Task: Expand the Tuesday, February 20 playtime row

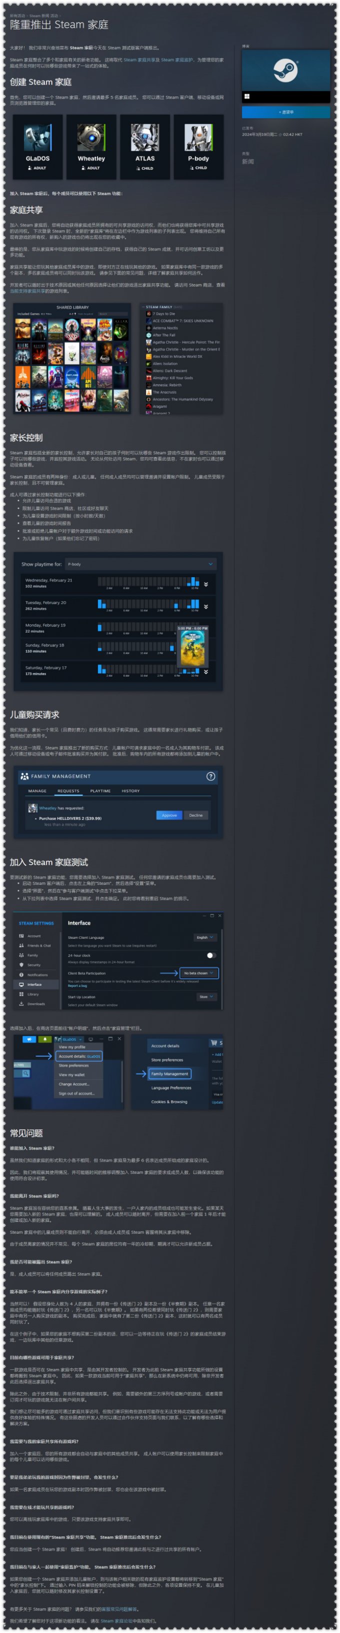Action: pyautogui.click(x=206, y=607)
